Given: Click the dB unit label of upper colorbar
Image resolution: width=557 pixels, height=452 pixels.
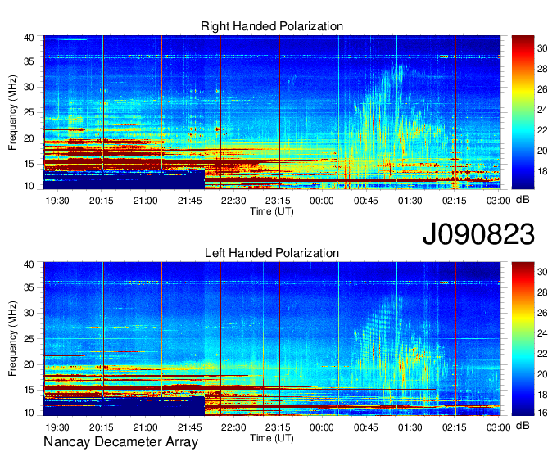Looking at the screenshot, I should [523, 200].
